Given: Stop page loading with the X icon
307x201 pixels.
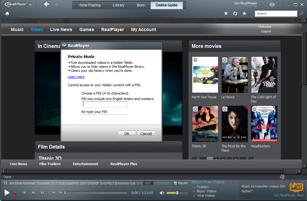Looking at the screenshot, I should coord(226,14).
